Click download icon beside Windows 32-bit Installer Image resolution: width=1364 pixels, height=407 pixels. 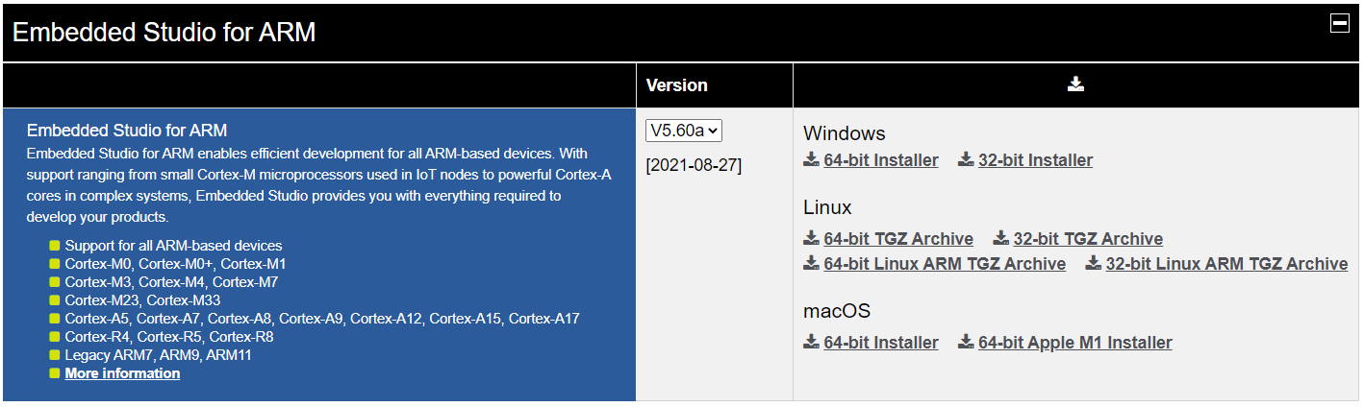tap(966, 159)
